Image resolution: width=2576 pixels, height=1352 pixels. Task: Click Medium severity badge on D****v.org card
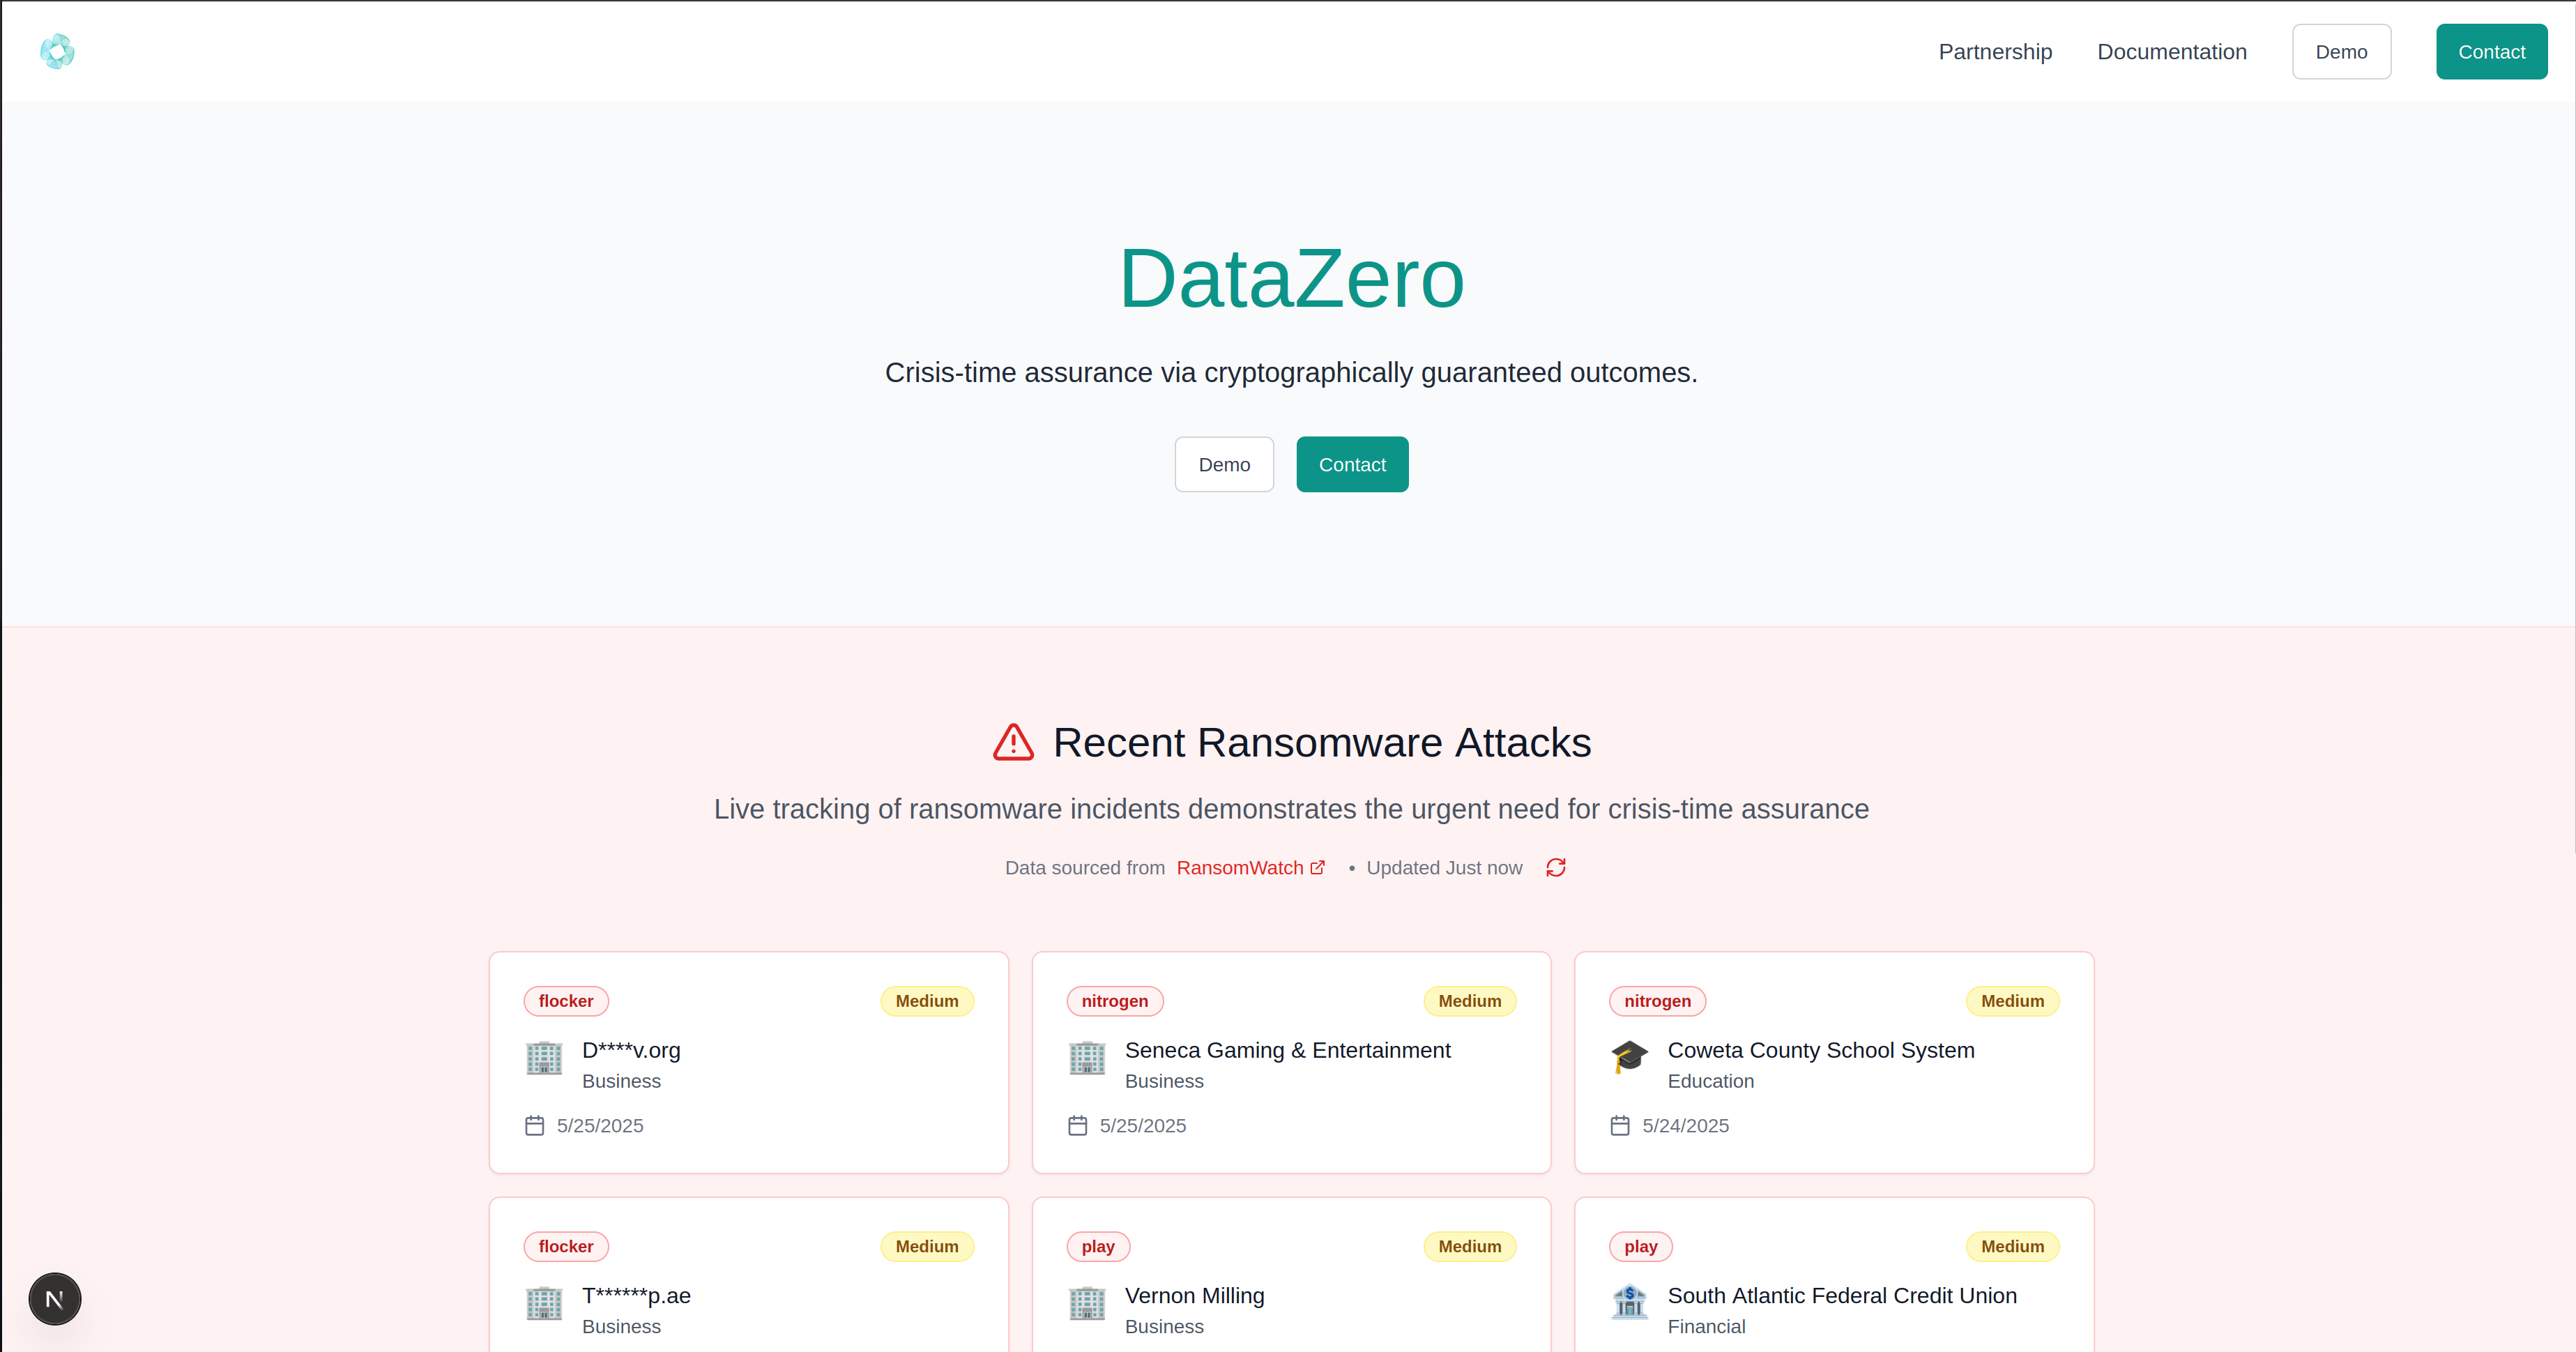[x=926, y=1001]
